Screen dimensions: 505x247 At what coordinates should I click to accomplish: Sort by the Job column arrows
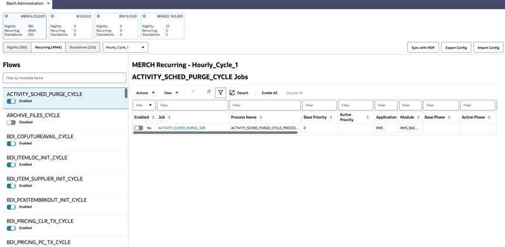pos(169,117)
